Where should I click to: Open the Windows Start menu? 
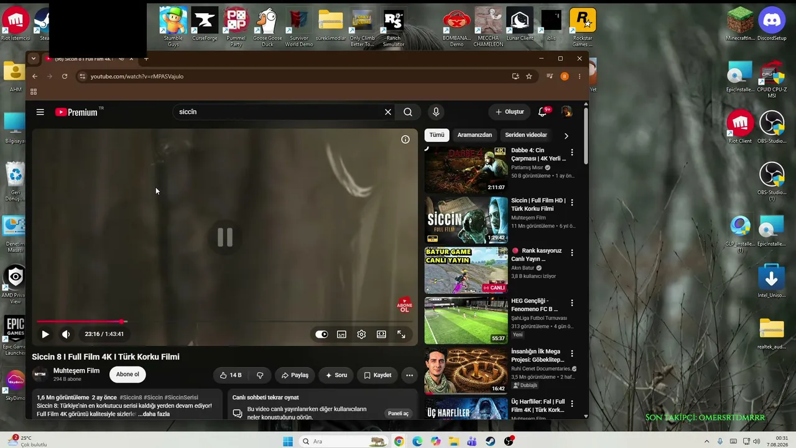[288, 442]
